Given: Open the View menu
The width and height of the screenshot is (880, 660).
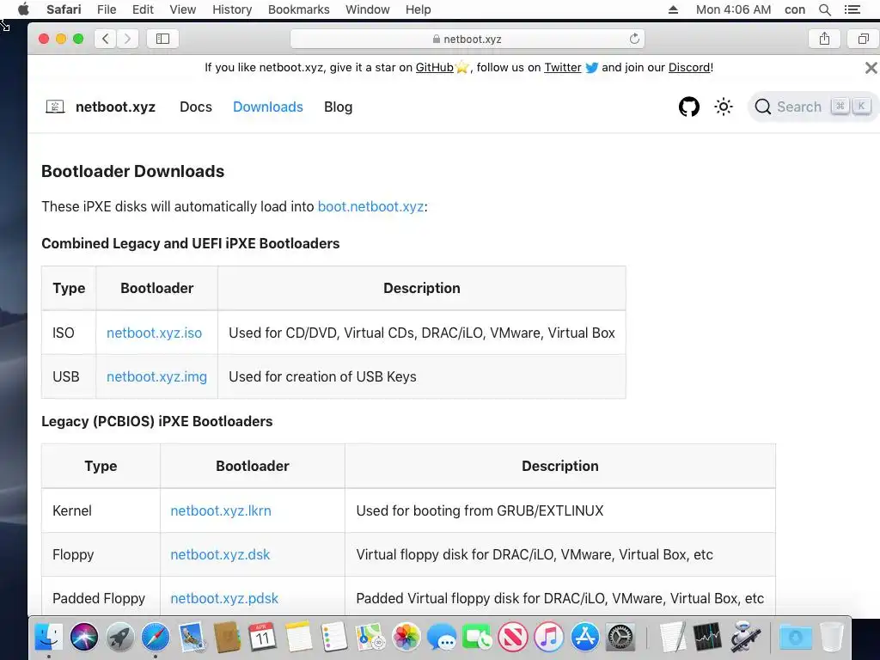Looking at the screenshot, I should click(x=183, y=9).
